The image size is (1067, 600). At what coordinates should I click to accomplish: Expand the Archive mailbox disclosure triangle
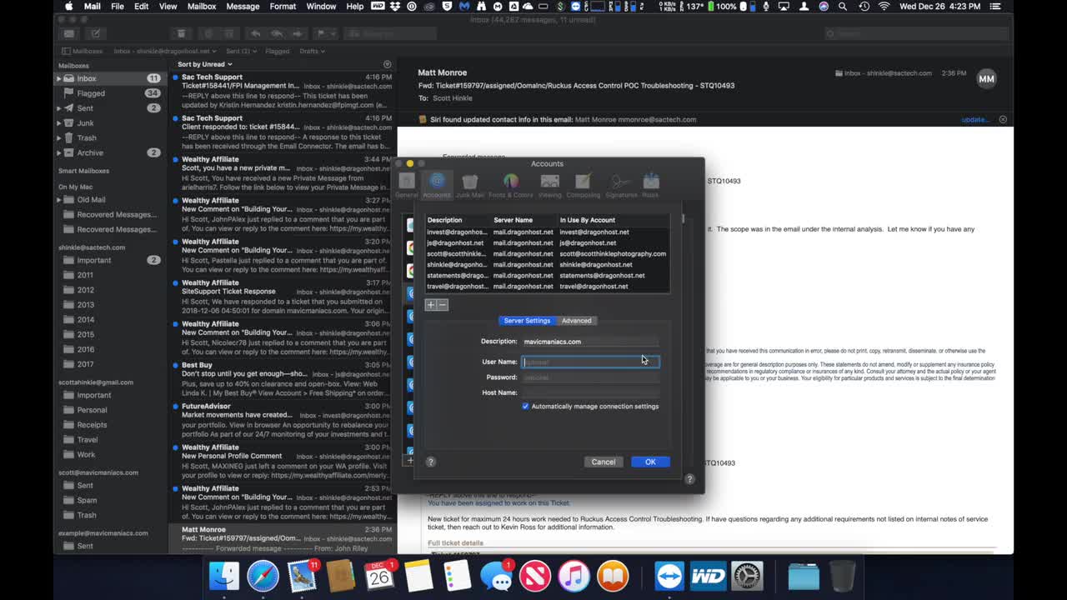pyautogui.click(x=58, y=153)
